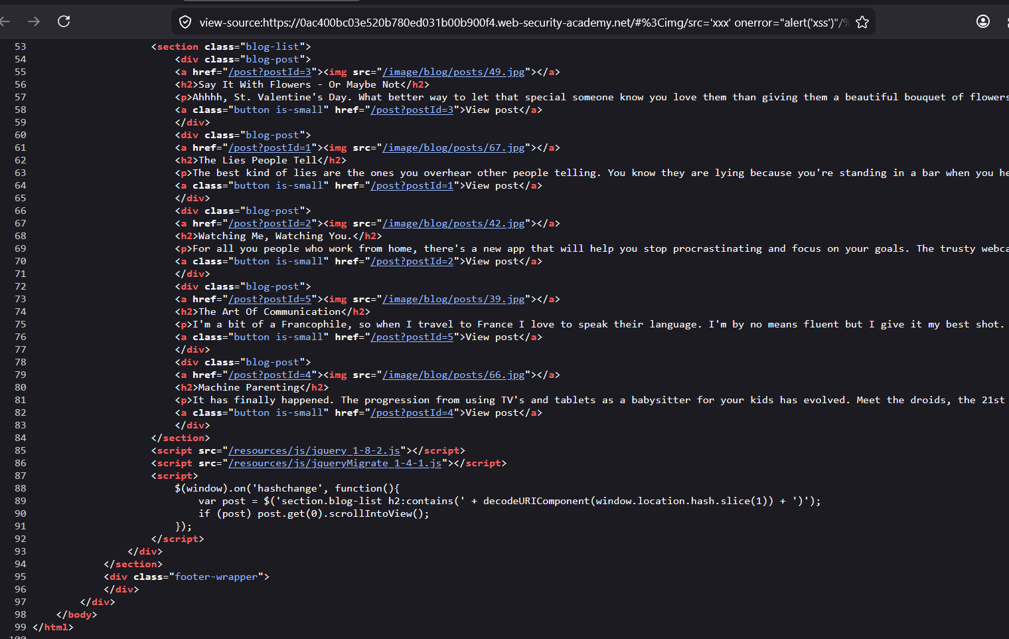Open the /post?postId=1 link on line 61
This screenshot has height=639, width=1009.
point(270,147)
